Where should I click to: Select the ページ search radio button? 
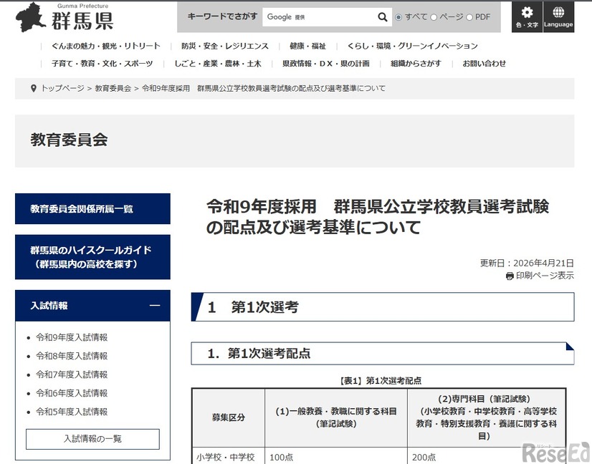point(433,16)
